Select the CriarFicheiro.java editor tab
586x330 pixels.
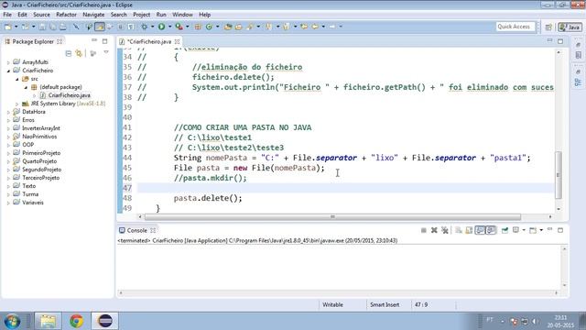point(148,41)
